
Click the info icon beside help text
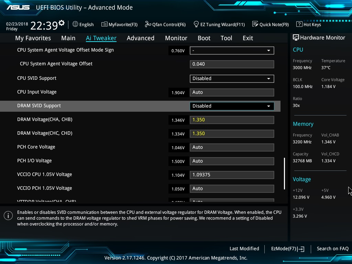tap(8, 216)
